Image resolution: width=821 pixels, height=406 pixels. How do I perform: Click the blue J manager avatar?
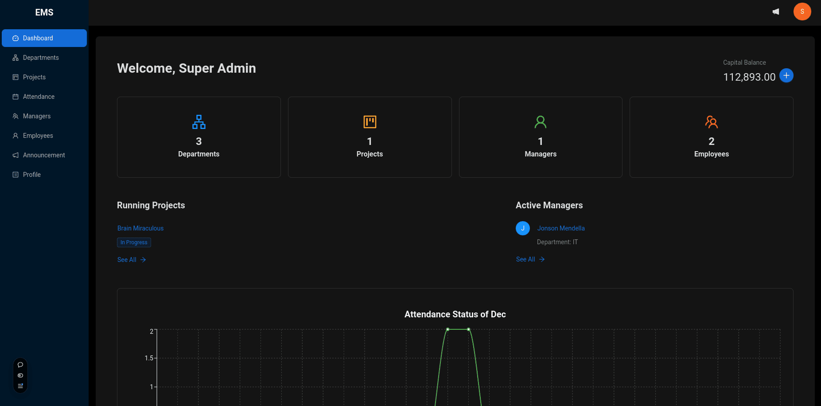click(523, 228)
